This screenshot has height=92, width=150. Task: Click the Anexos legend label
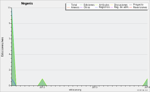[x=75, y=7]
